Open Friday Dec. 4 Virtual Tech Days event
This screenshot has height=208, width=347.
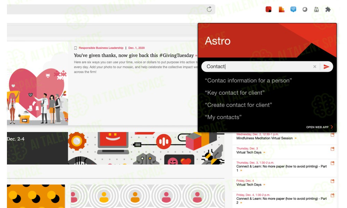[249, 184]
